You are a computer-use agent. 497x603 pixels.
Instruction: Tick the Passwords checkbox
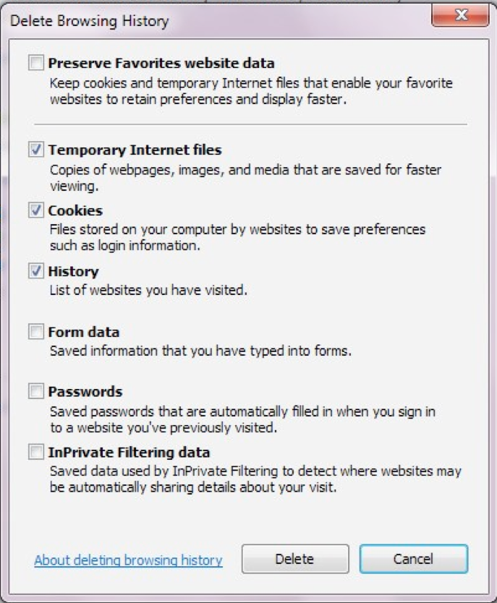(x=35, y=391)
